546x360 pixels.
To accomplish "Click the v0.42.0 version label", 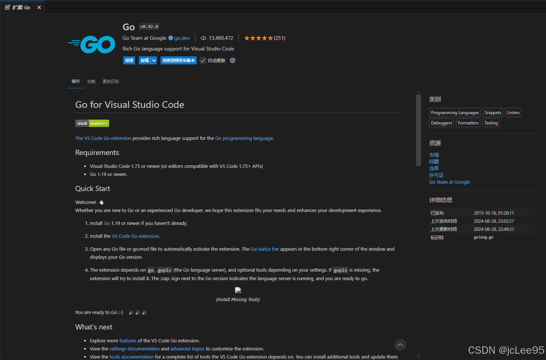I will tap(149, 27).
